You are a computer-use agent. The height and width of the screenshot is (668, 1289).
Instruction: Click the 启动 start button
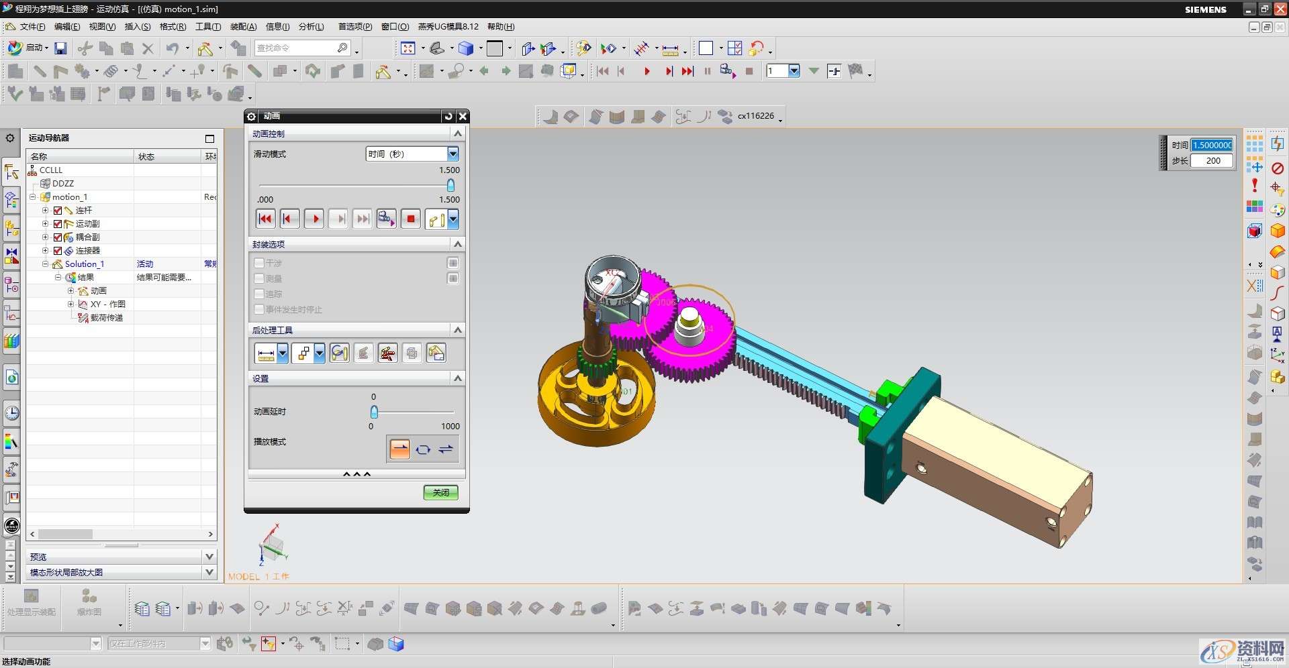[x=28, y=48]
